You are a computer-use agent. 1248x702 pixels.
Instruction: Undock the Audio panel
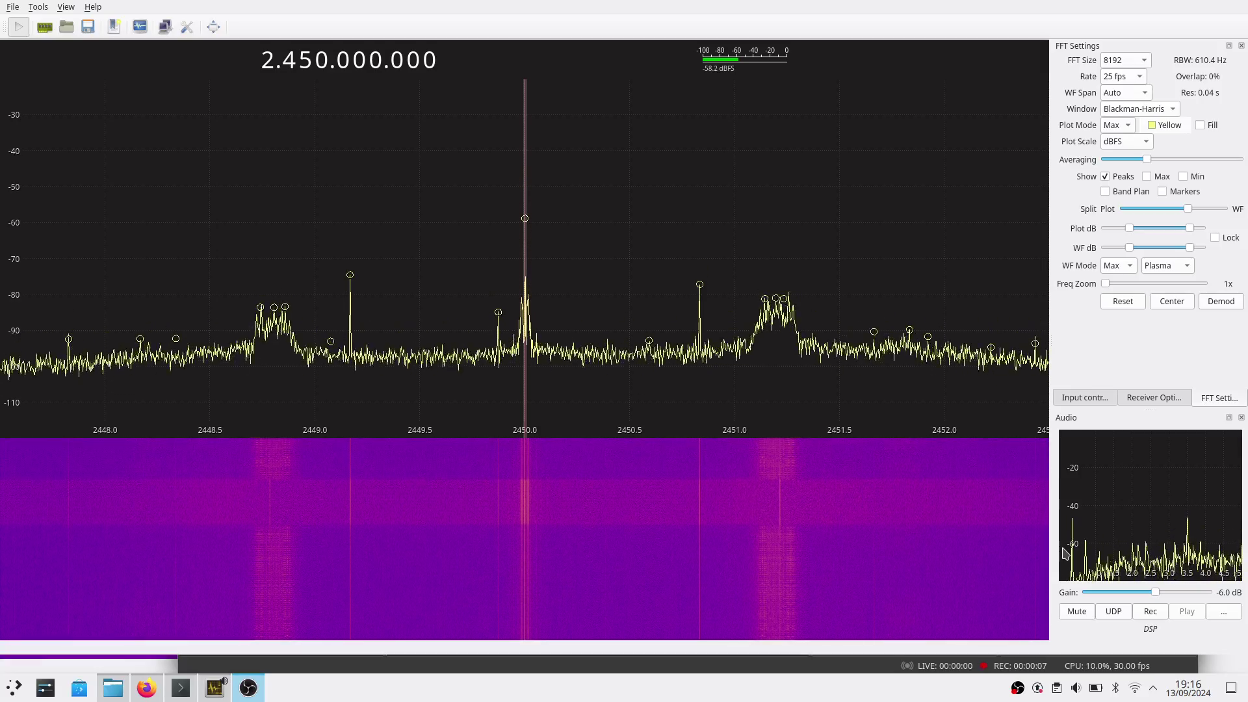[x=1228, y=417]
